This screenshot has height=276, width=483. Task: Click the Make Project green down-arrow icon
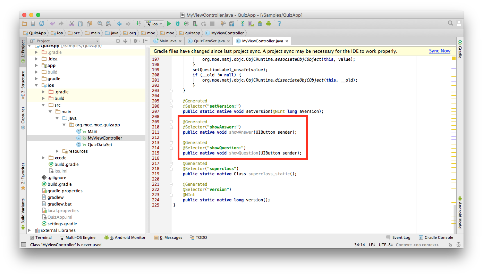point(139,24)
